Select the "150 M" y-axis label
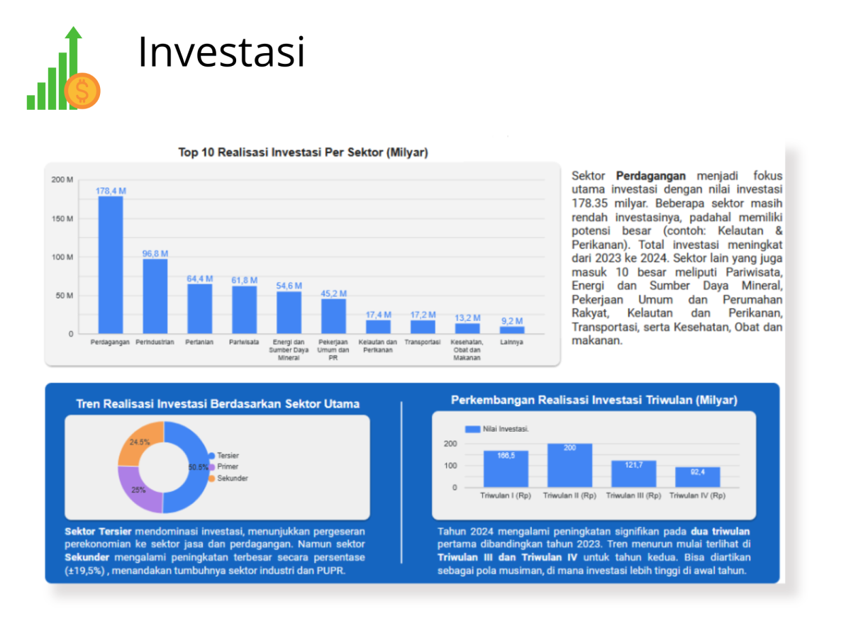 coord(62,218)
